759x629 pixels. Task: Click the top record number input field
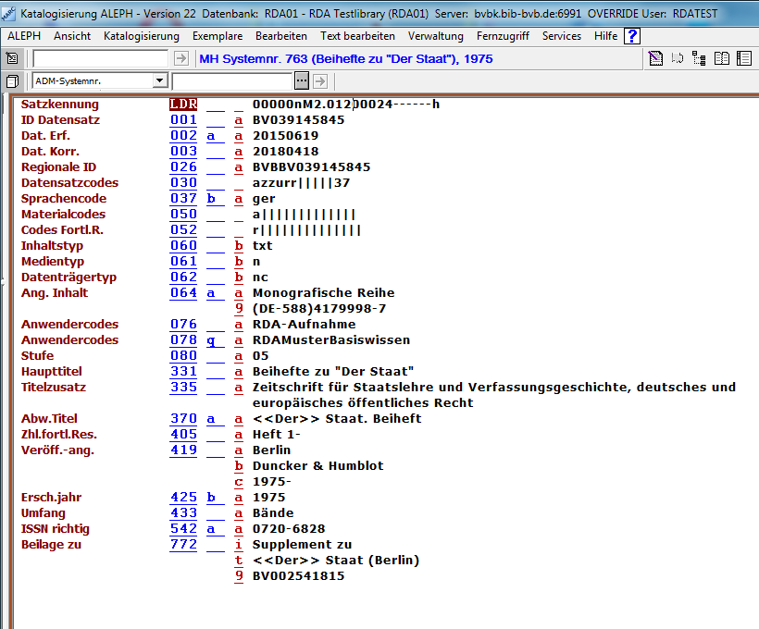pos(100,59)
